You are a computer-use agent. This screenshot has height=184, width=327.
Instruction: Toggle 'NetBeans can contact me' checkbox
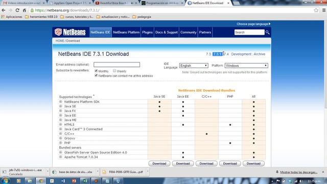coord(96,75)
